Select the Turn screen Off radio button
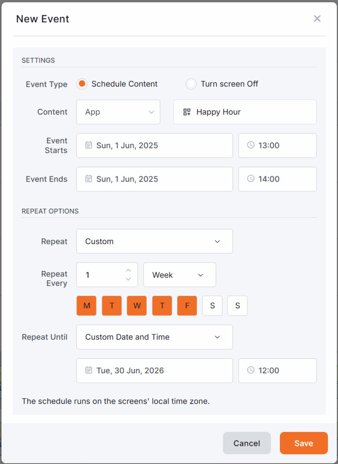 pos(191,84)
